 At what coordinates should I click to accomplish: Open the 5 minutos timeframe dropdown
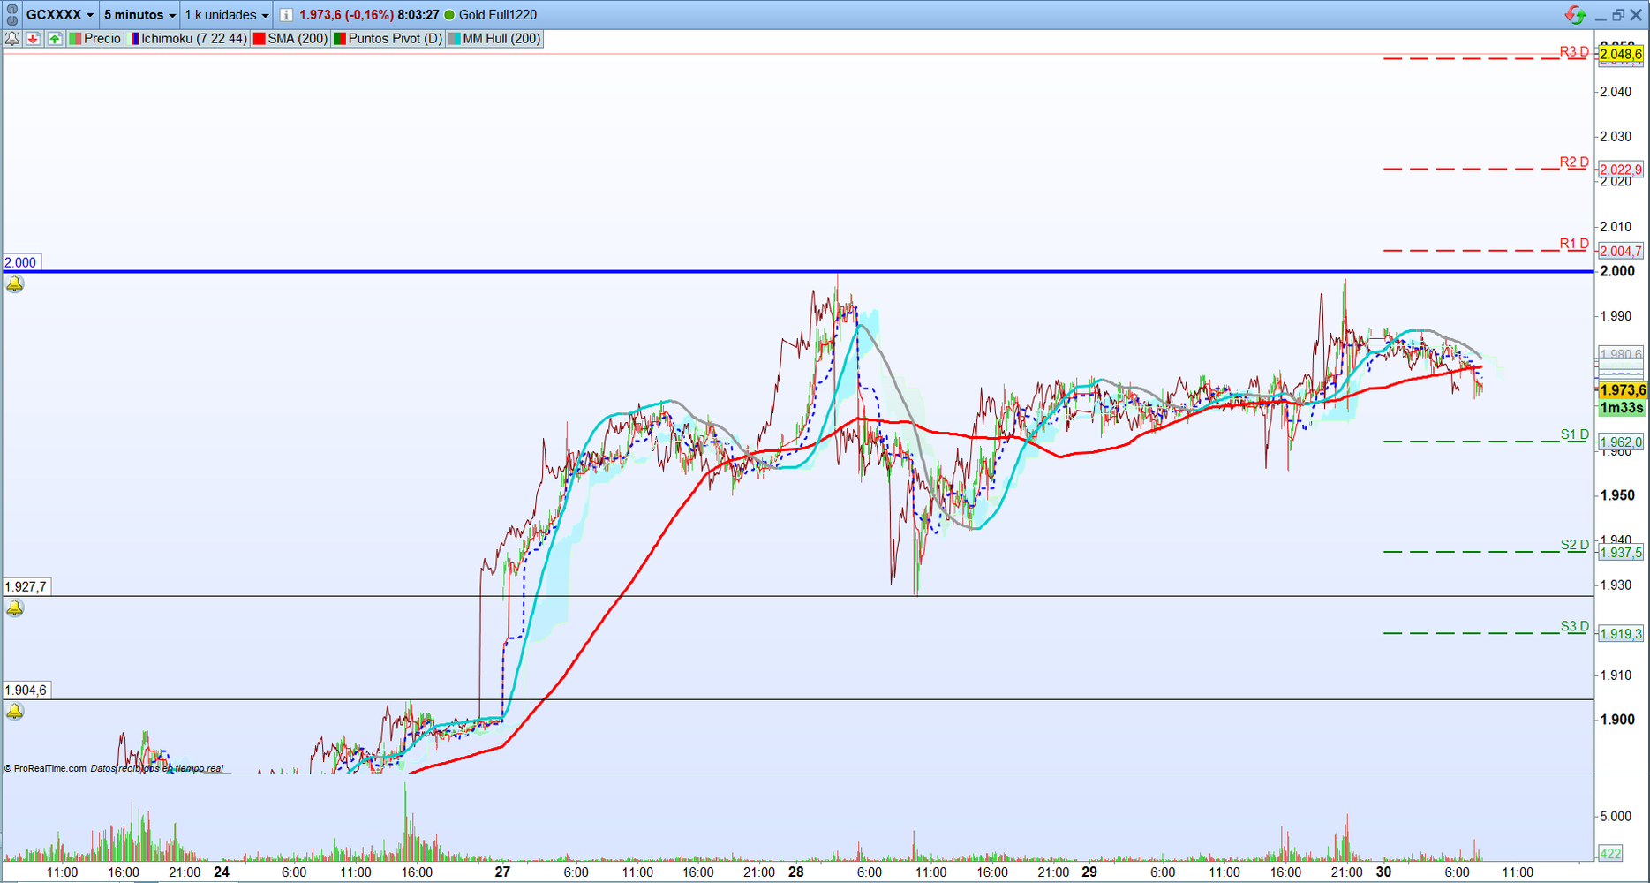[139, 15]
